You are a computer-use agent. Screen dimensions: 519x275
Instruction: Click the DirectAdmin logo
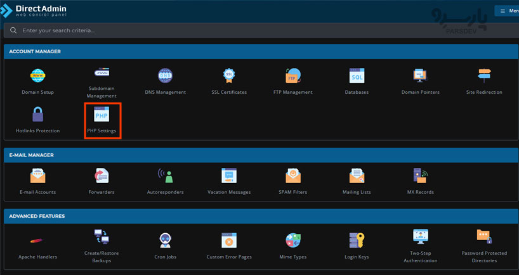click(34, 11)
